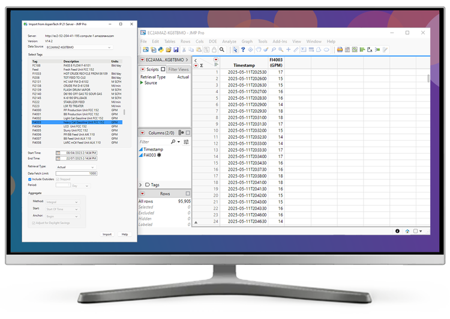Click the columns Filter search field
This screenshot has height=319, width=450.
(x=157, y=142)
